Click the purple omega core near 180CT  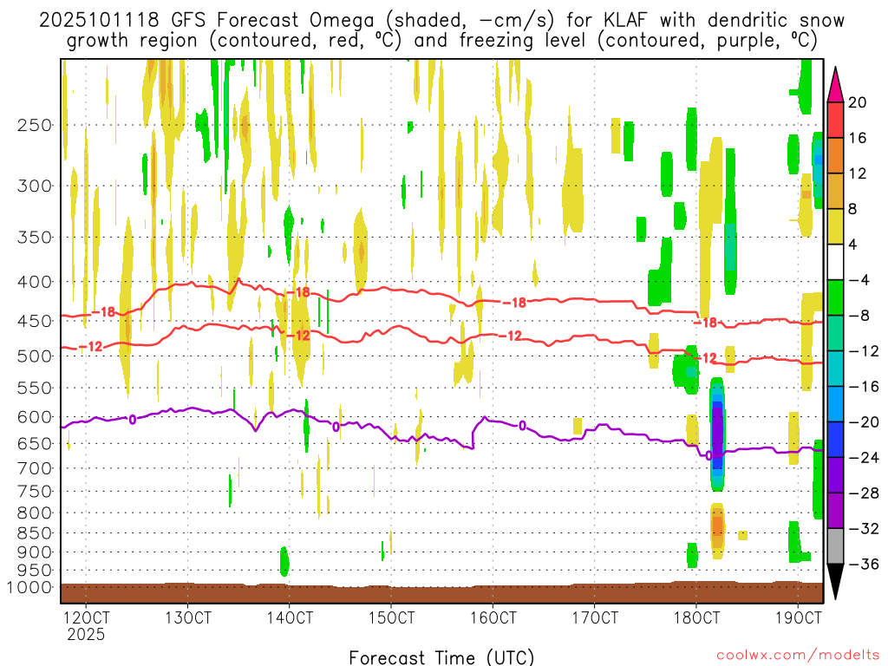[x=717, y=433]
